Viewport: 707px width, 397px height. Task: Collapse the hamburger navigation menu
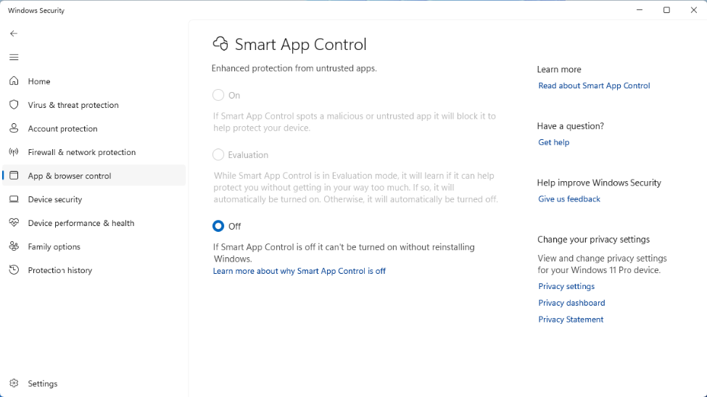point(14,57)
